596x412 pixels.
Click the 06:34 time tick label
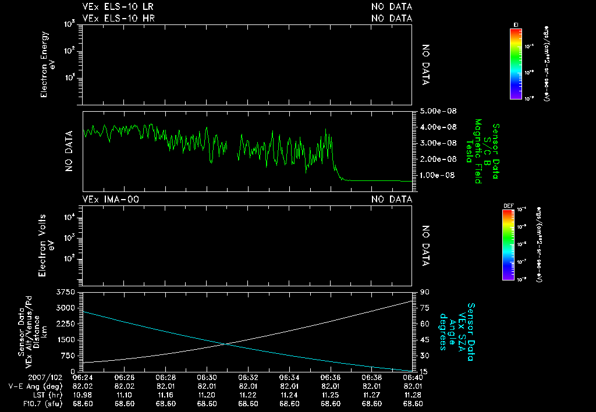pos(289,378)
